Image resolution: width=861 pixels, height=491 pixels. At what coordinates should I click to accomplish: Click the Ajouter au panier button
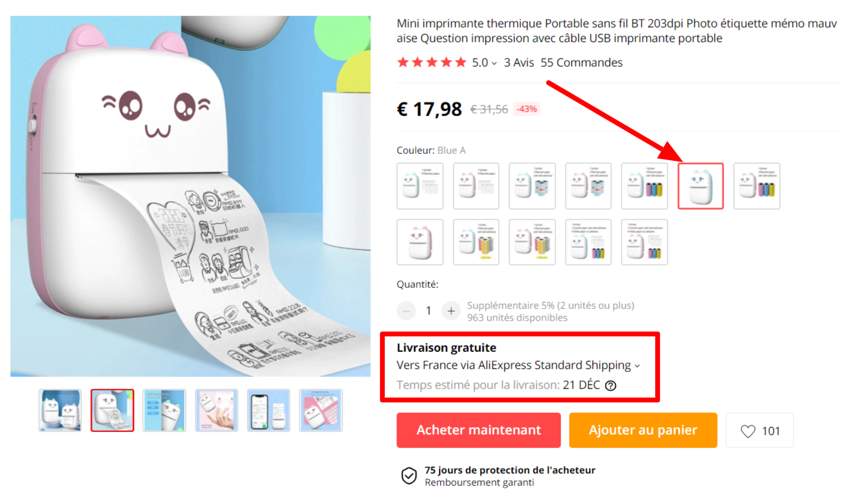tap(643, 430)
